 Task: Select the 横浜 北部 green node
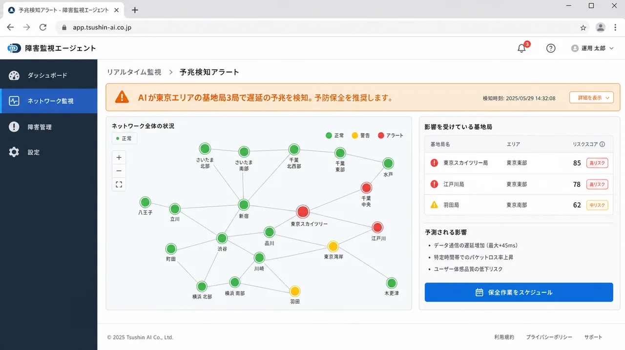pyautogui.click(x=202, y=286)
